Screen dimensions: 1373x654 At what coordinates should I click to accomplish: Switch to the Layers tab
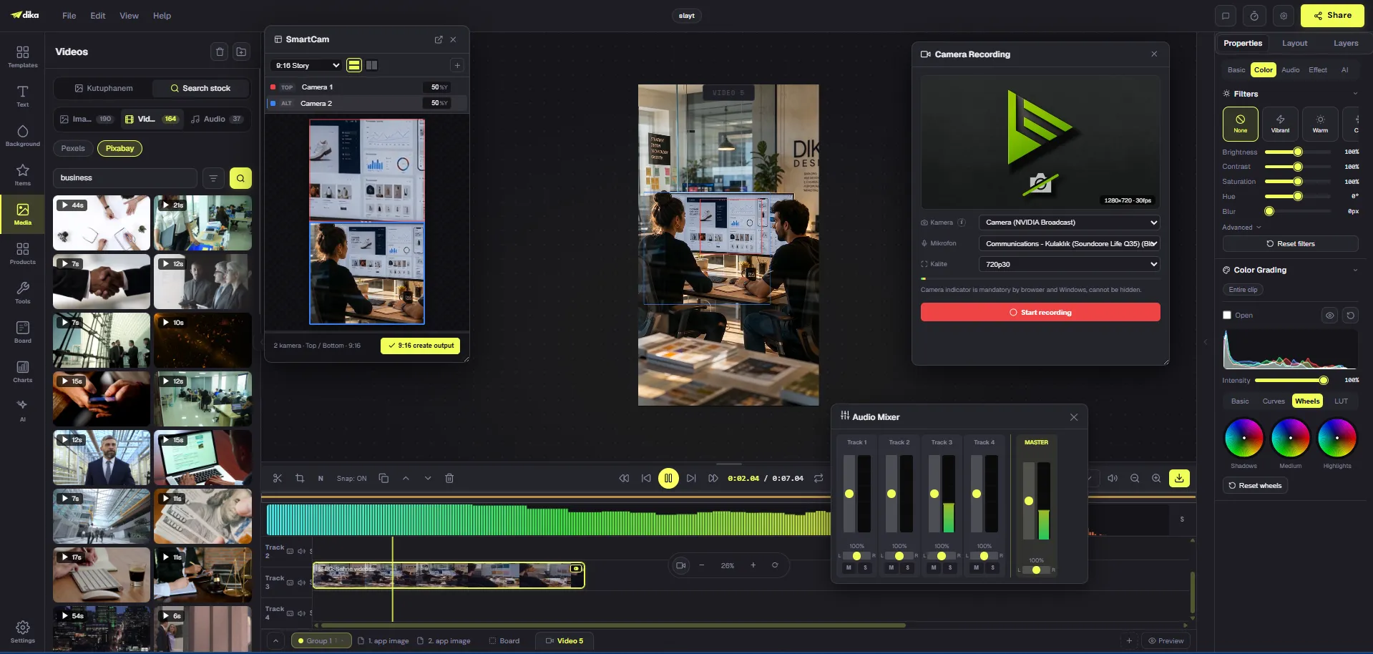pyautogui.click(x=1345, y=43)
